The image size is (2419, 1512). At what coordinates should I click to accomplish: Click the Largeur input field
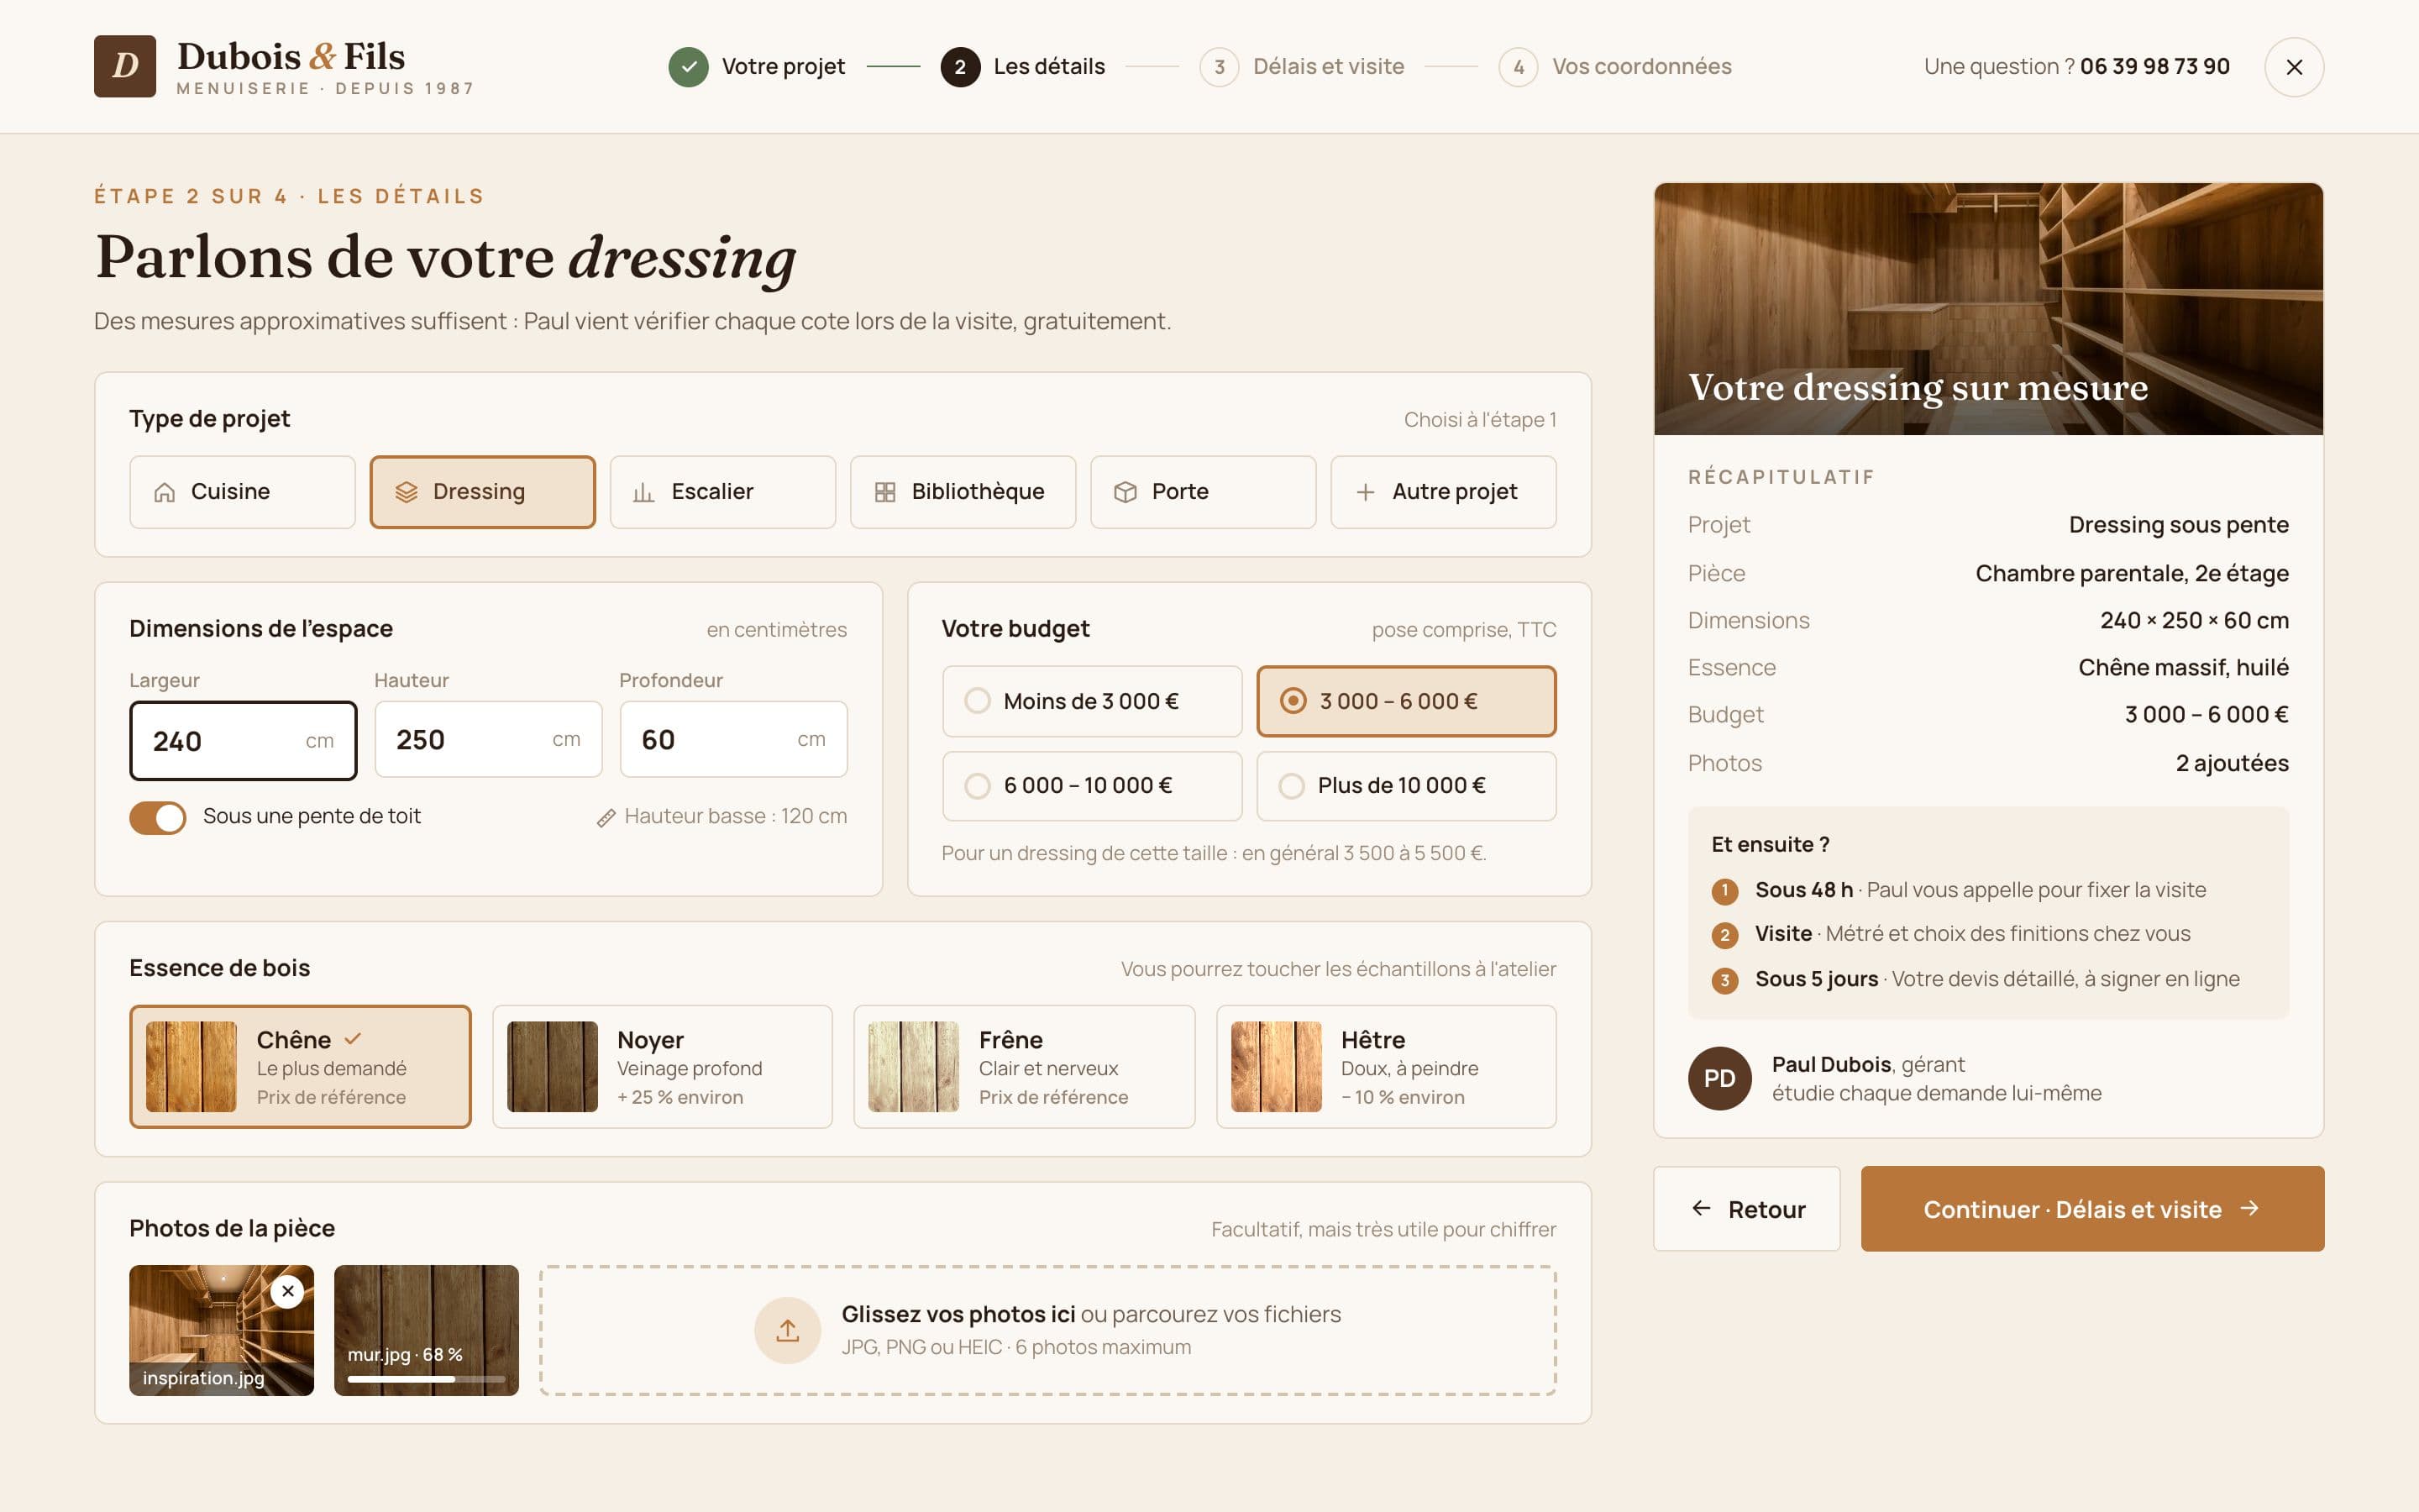coord(243,741)
